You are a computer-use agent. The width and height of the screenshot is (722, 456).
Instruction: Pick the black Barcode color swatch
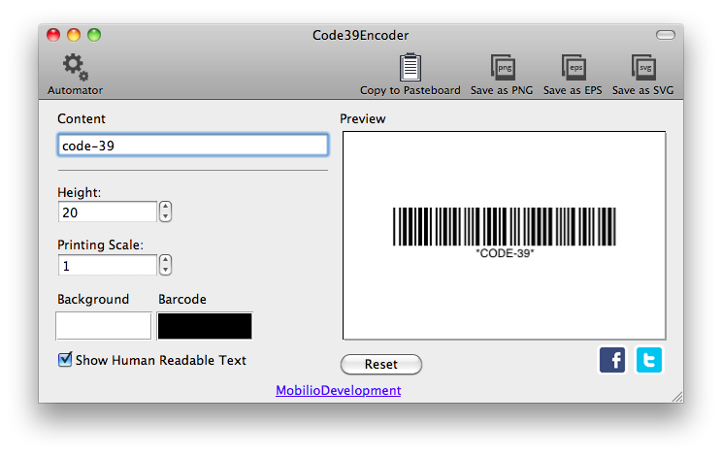click(x=205, y=326)
